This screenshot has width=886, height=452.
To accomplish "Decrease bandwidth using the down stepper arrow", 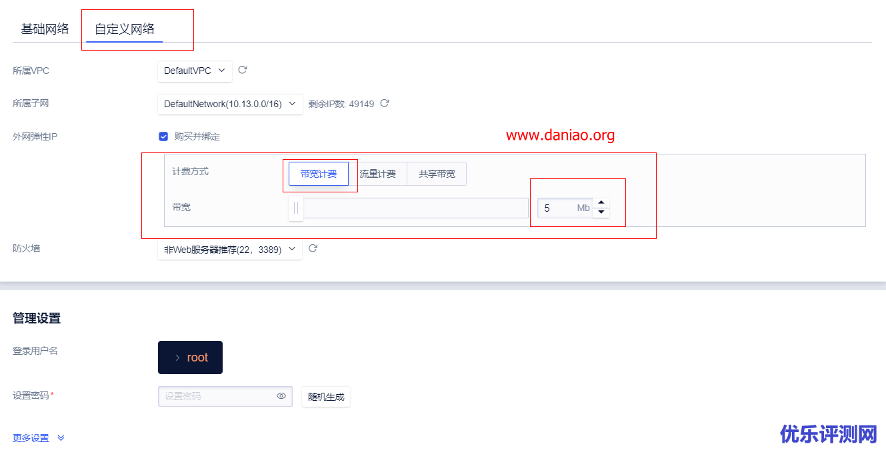I will 601,213.
